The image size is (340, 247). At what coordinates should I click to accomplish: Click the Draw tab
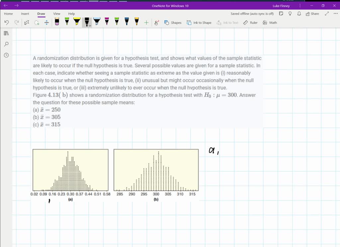[41, 14]
